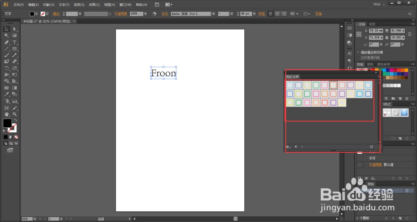Select the Paintbrush tool
Image resolution: width=417 pixels, height=222 pixels.
tap(7, 55)
